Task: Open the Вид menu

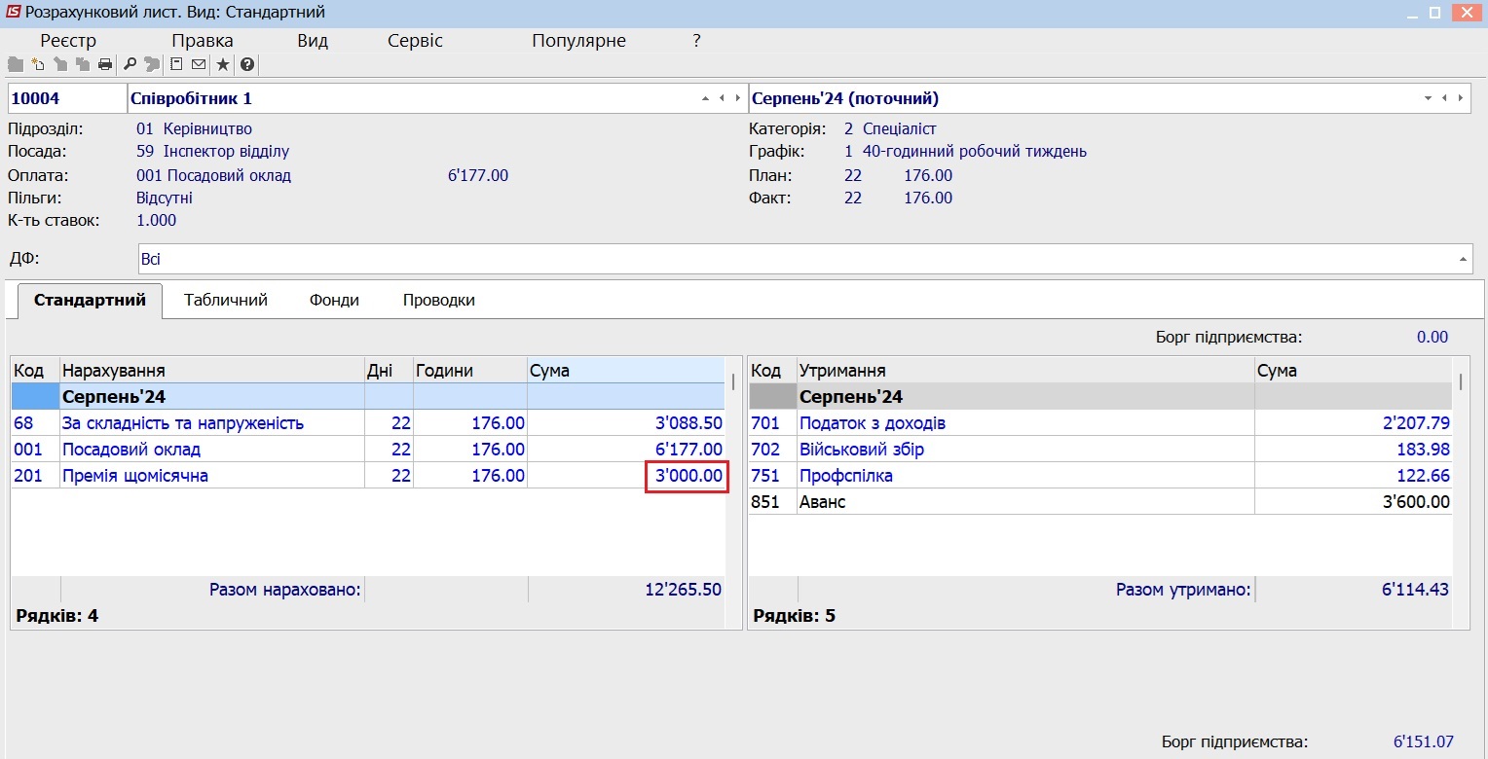Action: click(x=313, y=41)
